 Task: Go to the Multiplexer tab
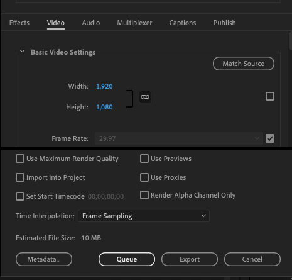click(134, 23)
